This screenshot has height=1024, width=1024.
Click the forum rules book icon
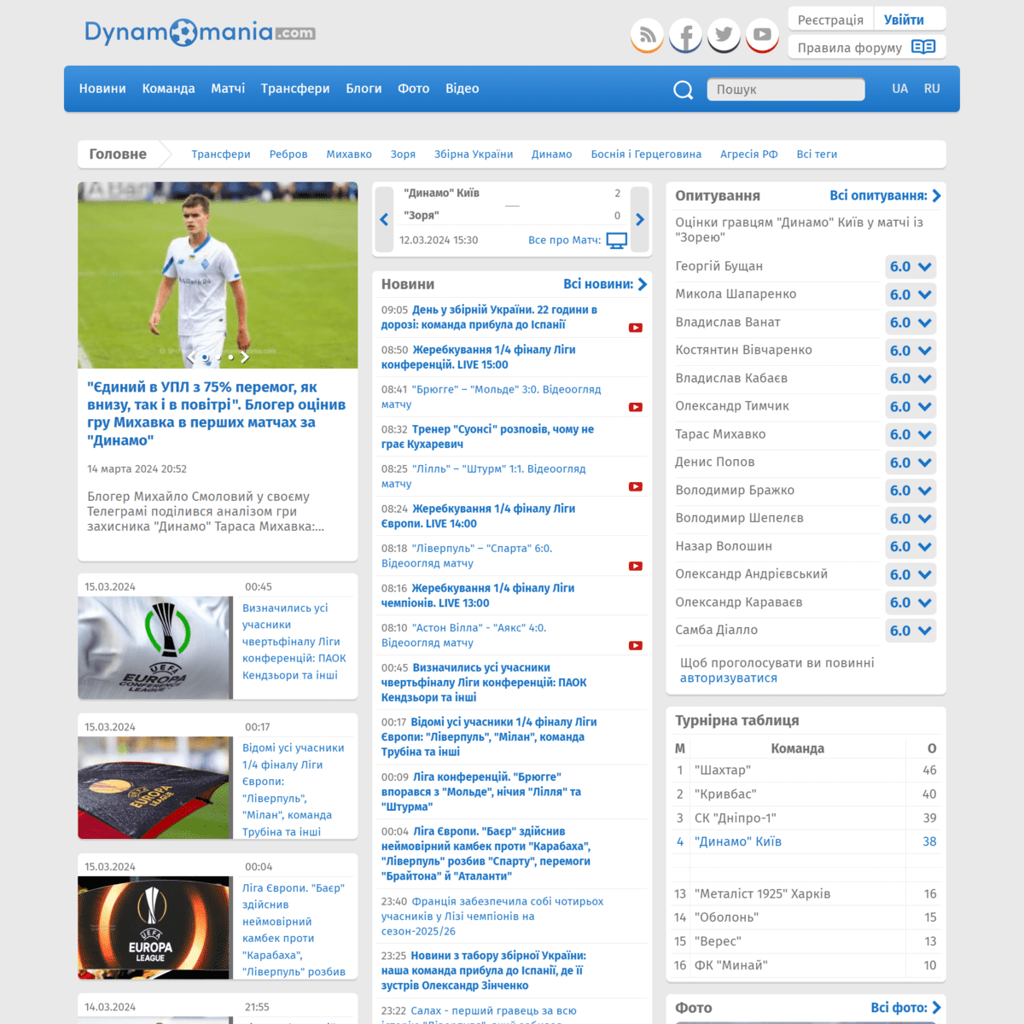click(923, 47)
